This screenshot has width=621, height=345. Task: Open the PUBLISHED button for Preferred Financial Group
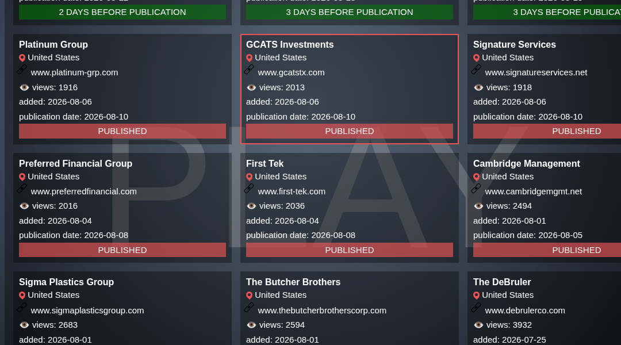point(122,250)
